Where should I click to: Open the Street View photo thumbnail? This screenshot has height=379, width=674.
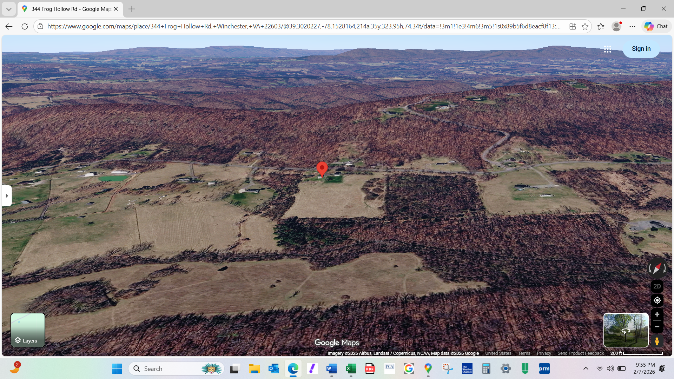(x=626, y=330)
